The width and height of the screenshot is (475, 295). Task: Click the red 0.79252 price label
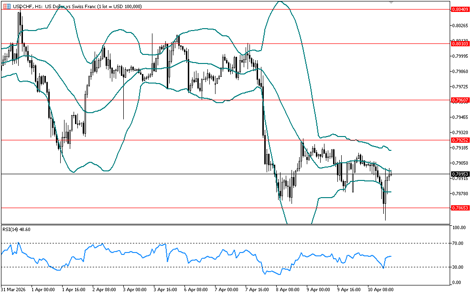(459, 140)
